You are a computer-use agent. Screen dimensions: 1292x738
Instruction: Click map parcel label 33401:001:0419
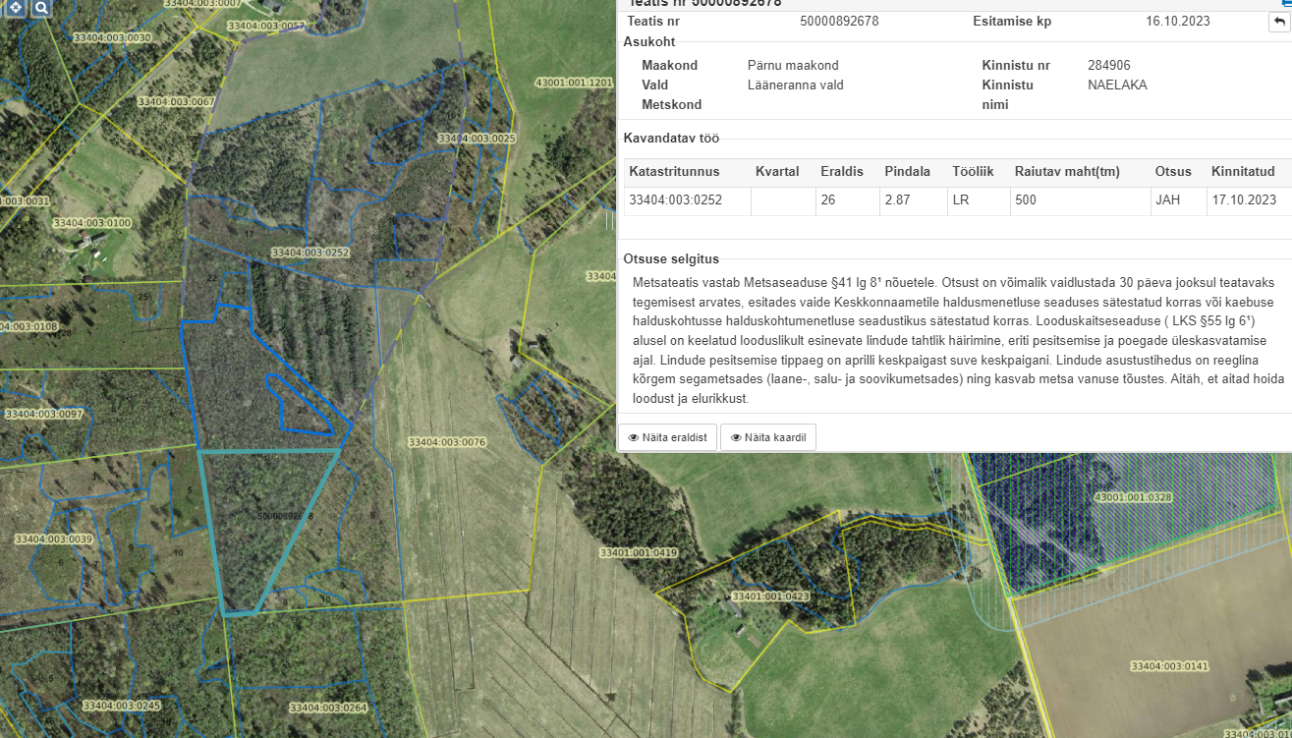click(x=639, y=553)
